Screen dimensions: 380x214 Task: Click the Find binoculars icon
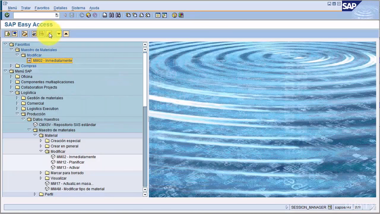111,15
